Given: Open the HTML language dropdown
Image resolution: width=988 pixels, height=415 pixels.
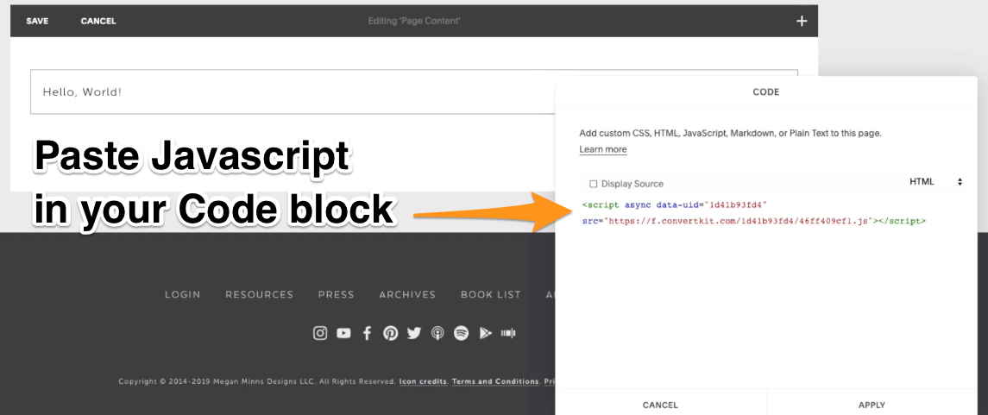Looking at the screenshot, I should click(935, 182).
